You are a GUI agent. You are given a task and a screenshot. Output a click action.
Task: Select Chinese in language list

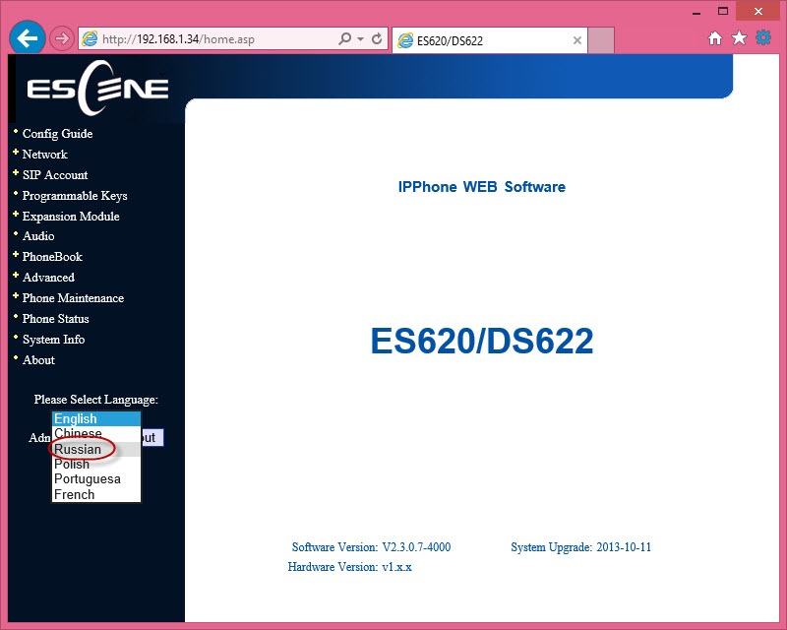(x=96, y=433)
